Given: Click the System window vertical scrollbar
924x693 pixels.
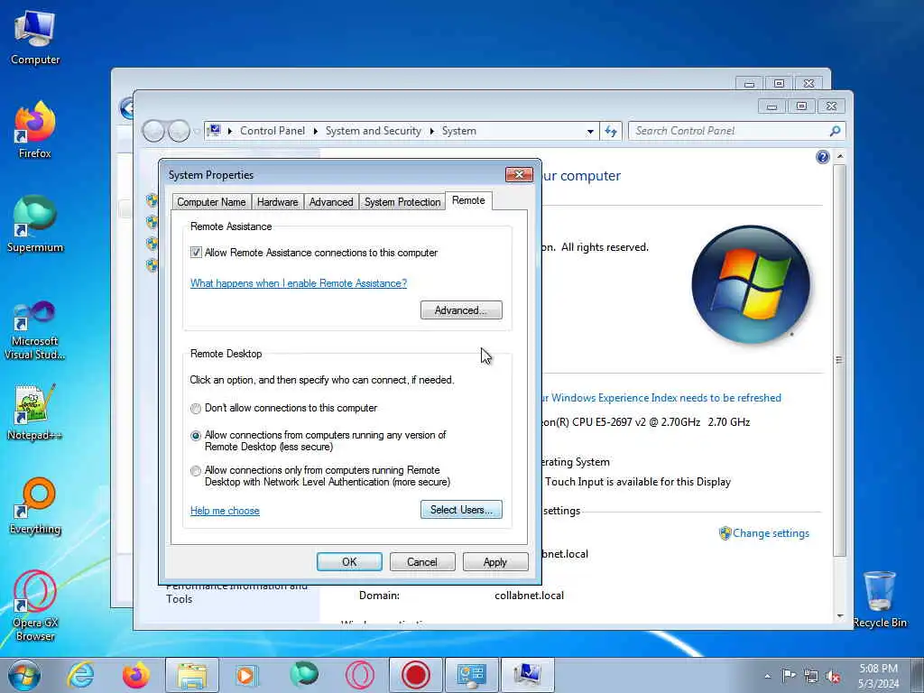Looking at the screenshot, I should (x=840, y=359).
